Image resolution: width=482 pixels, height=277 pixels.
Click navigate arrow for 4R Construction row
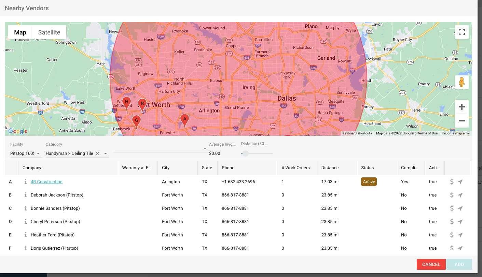coord(460,182)
